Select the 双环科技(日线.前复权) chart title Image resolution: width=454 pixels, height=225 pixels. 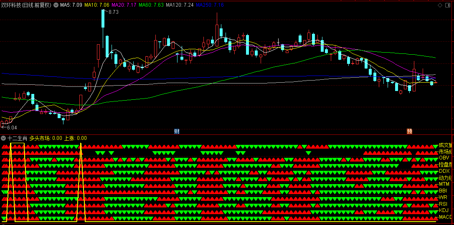[x=26, y=5]
